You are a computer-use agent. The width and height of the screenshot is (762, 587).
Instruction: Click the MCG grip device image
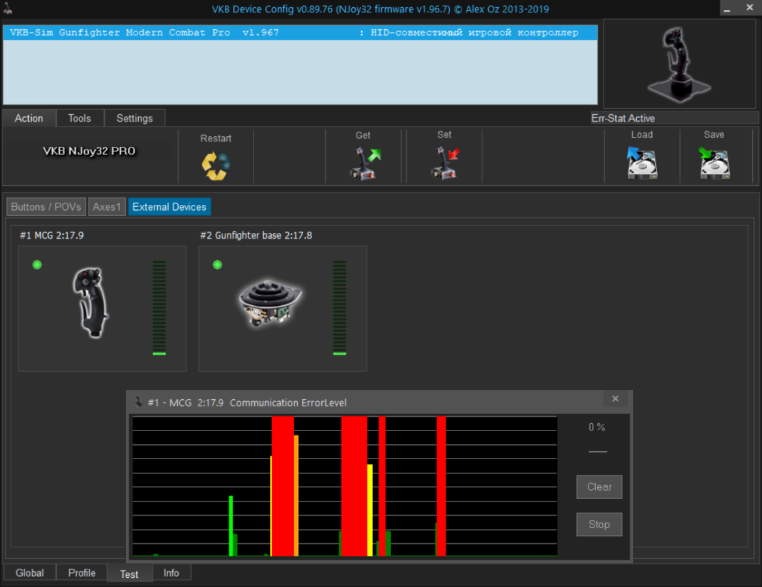pos(91,302)
